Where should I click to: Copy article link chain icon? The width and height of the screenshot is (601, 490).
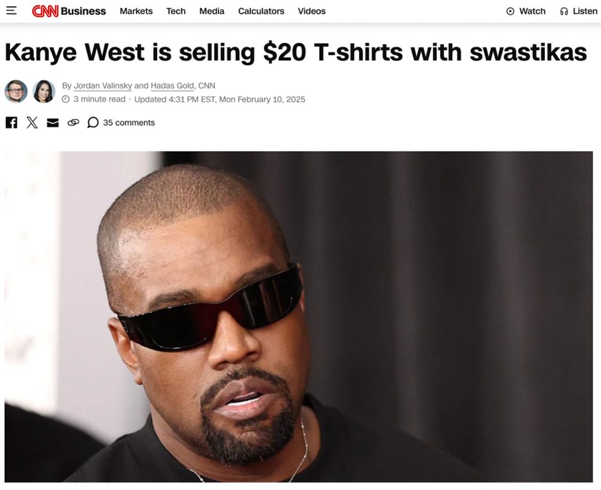(73, 123)
